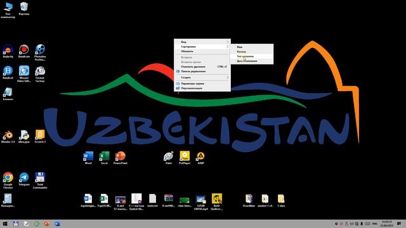The image size is (406, 228).
Task: Select the UZUN LAVHA.mp4 video file
Action: coord(200,202)
